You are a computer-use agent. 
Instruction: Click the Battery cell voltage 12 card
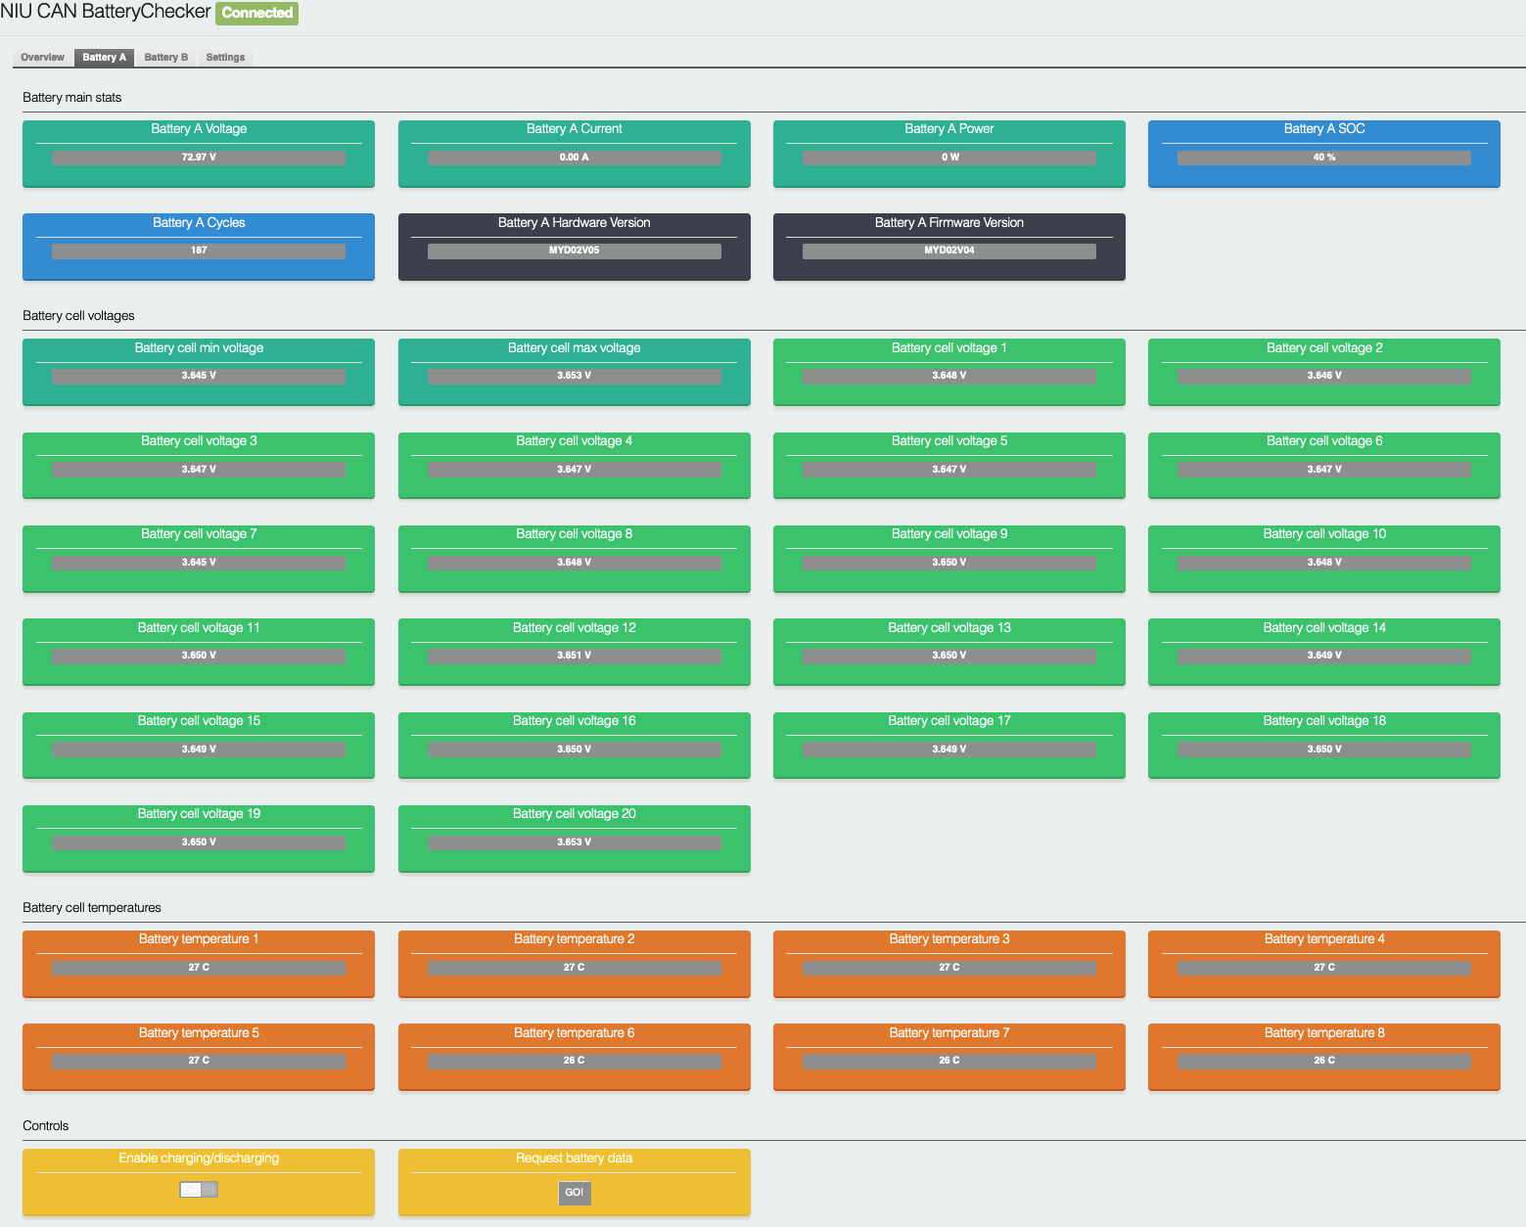[x=574, y=652]
